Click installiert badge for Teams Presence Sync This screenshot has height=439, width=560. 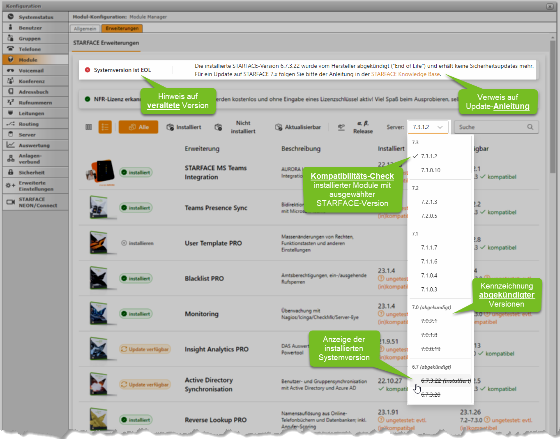(x=136, y=208)
